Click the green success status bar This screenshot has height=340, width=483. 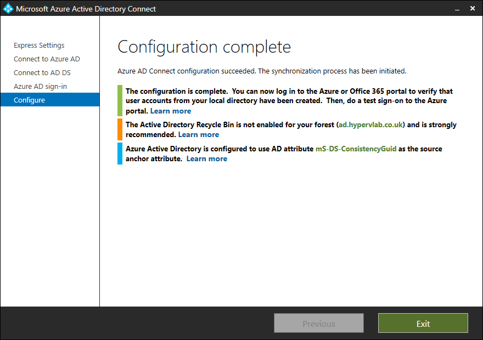(x=120, y=100)
